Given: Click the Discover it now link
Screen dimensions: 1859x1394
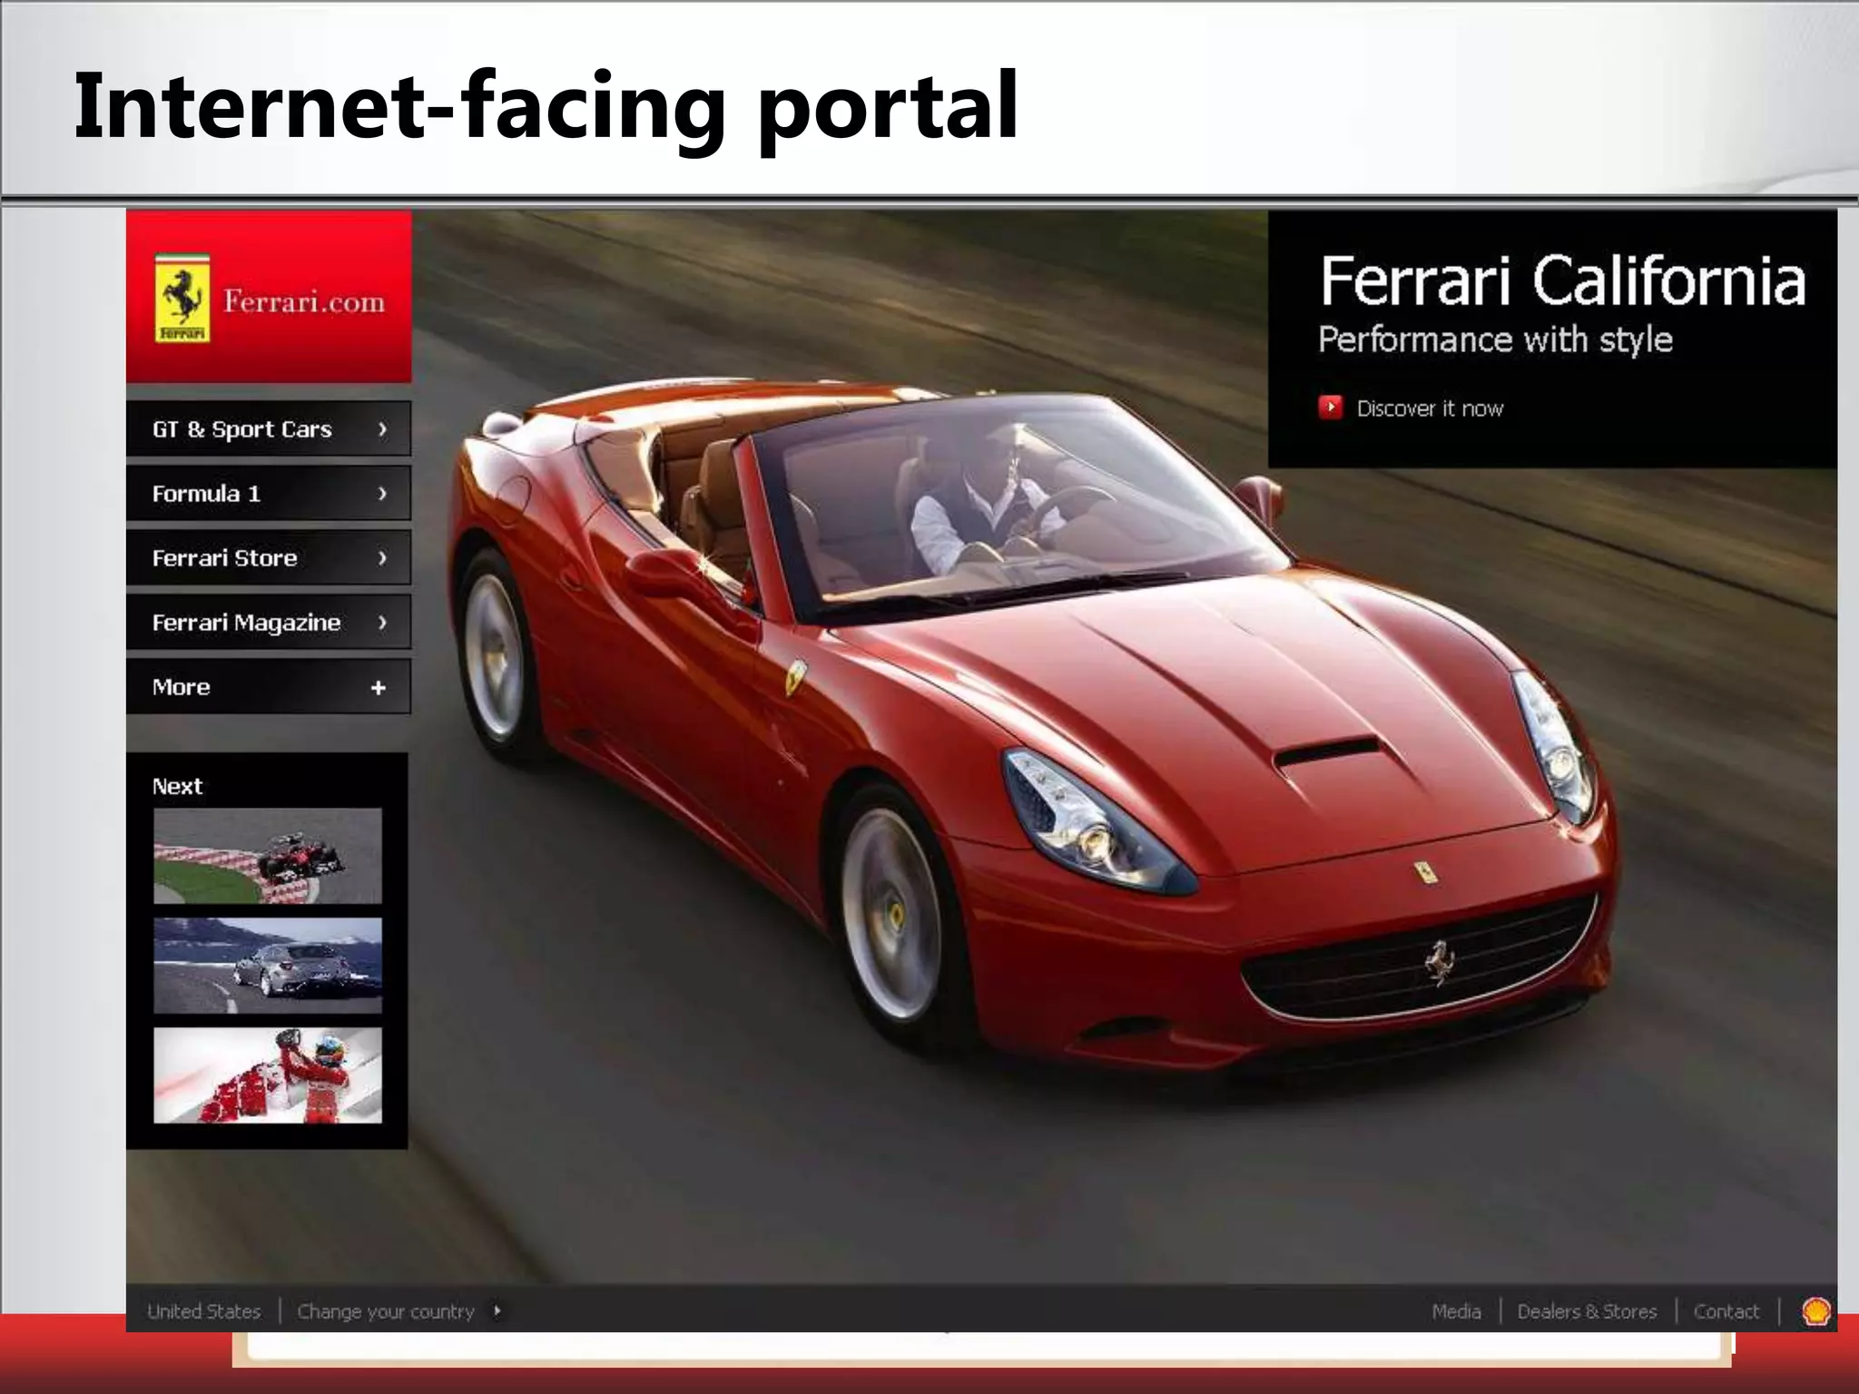Looking at the screenshot, I should tap(1430, 408).
